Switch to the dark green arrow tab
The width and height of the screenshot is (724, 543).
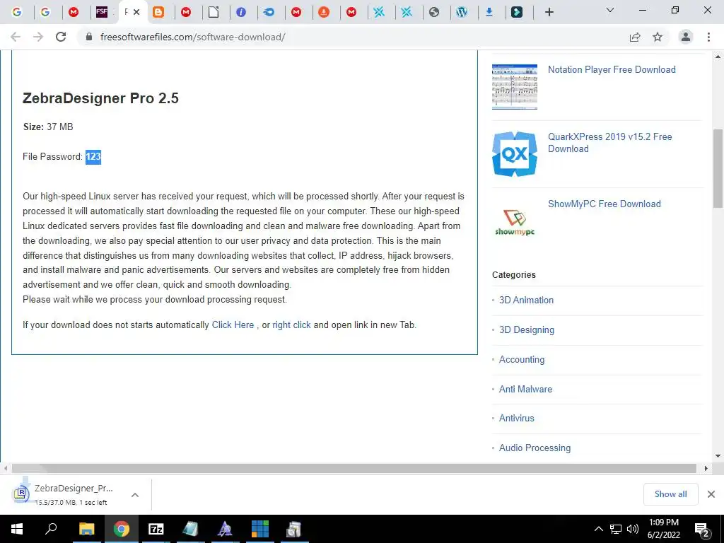pos(517,12)
